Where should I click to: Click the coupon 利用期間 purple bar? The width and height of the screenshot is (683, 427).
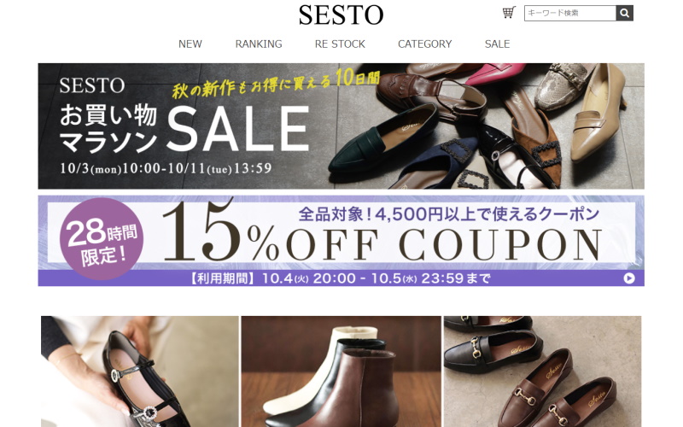[x=341, y=278]
